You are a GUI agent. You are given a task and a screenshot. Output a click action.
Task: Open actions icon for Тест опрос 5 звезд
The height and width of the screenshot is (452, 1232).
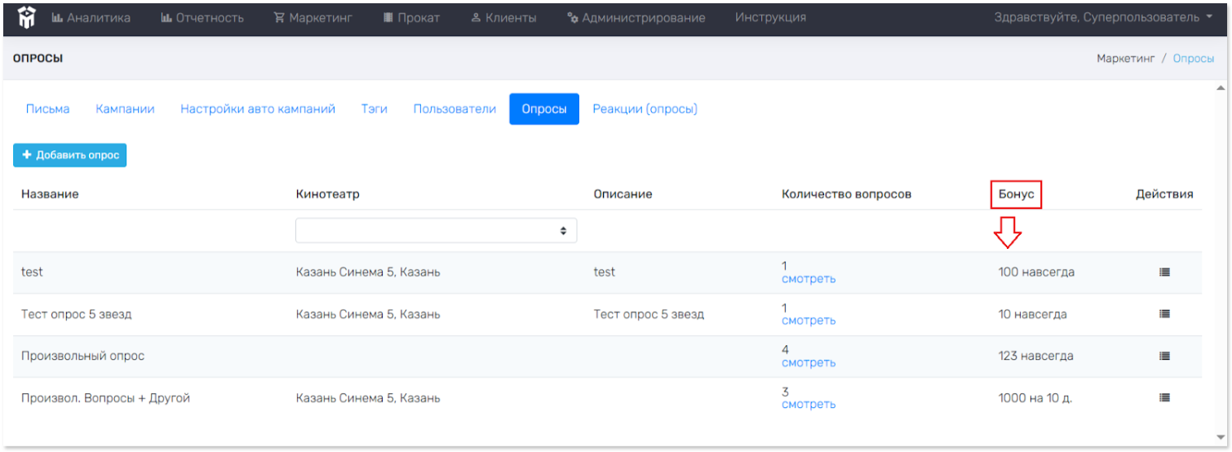pyautogui.click(x=1164, y=314)
